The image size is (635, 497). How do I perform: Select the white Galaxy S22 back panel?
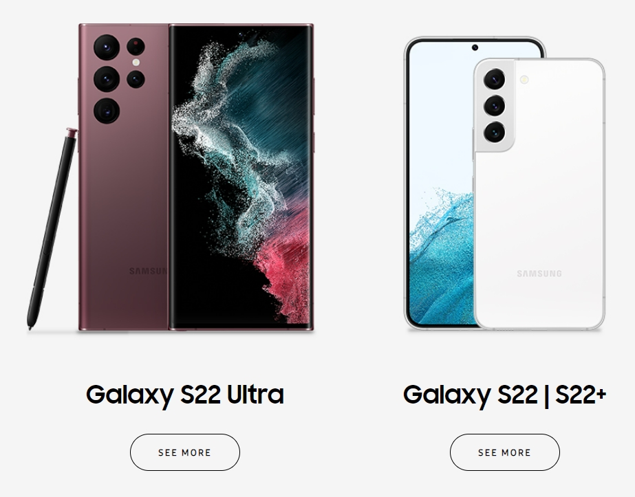(539, 193)
